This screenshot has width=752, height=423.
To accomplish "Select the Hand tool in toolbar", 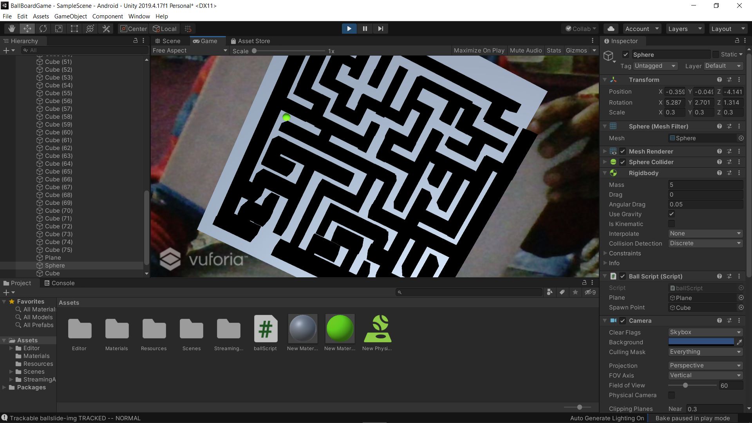I will (x=12, y=29).
